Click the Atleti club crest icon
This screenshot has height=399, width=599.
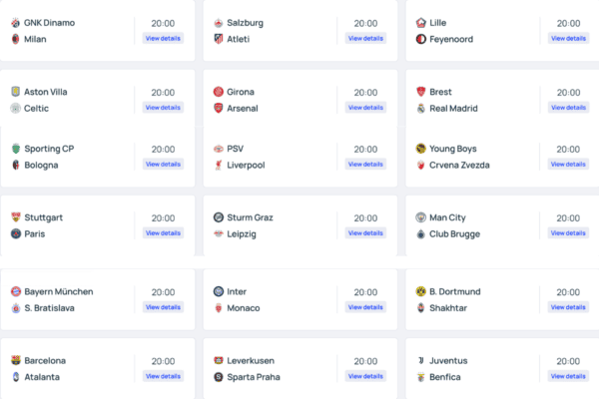point(218,39)
